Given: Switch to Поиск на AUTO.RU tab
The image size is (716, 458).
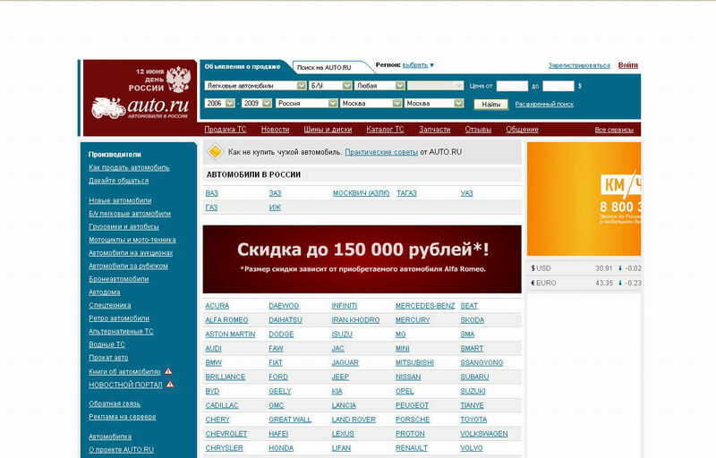Looking at the screenshot, I should (324, 67).
